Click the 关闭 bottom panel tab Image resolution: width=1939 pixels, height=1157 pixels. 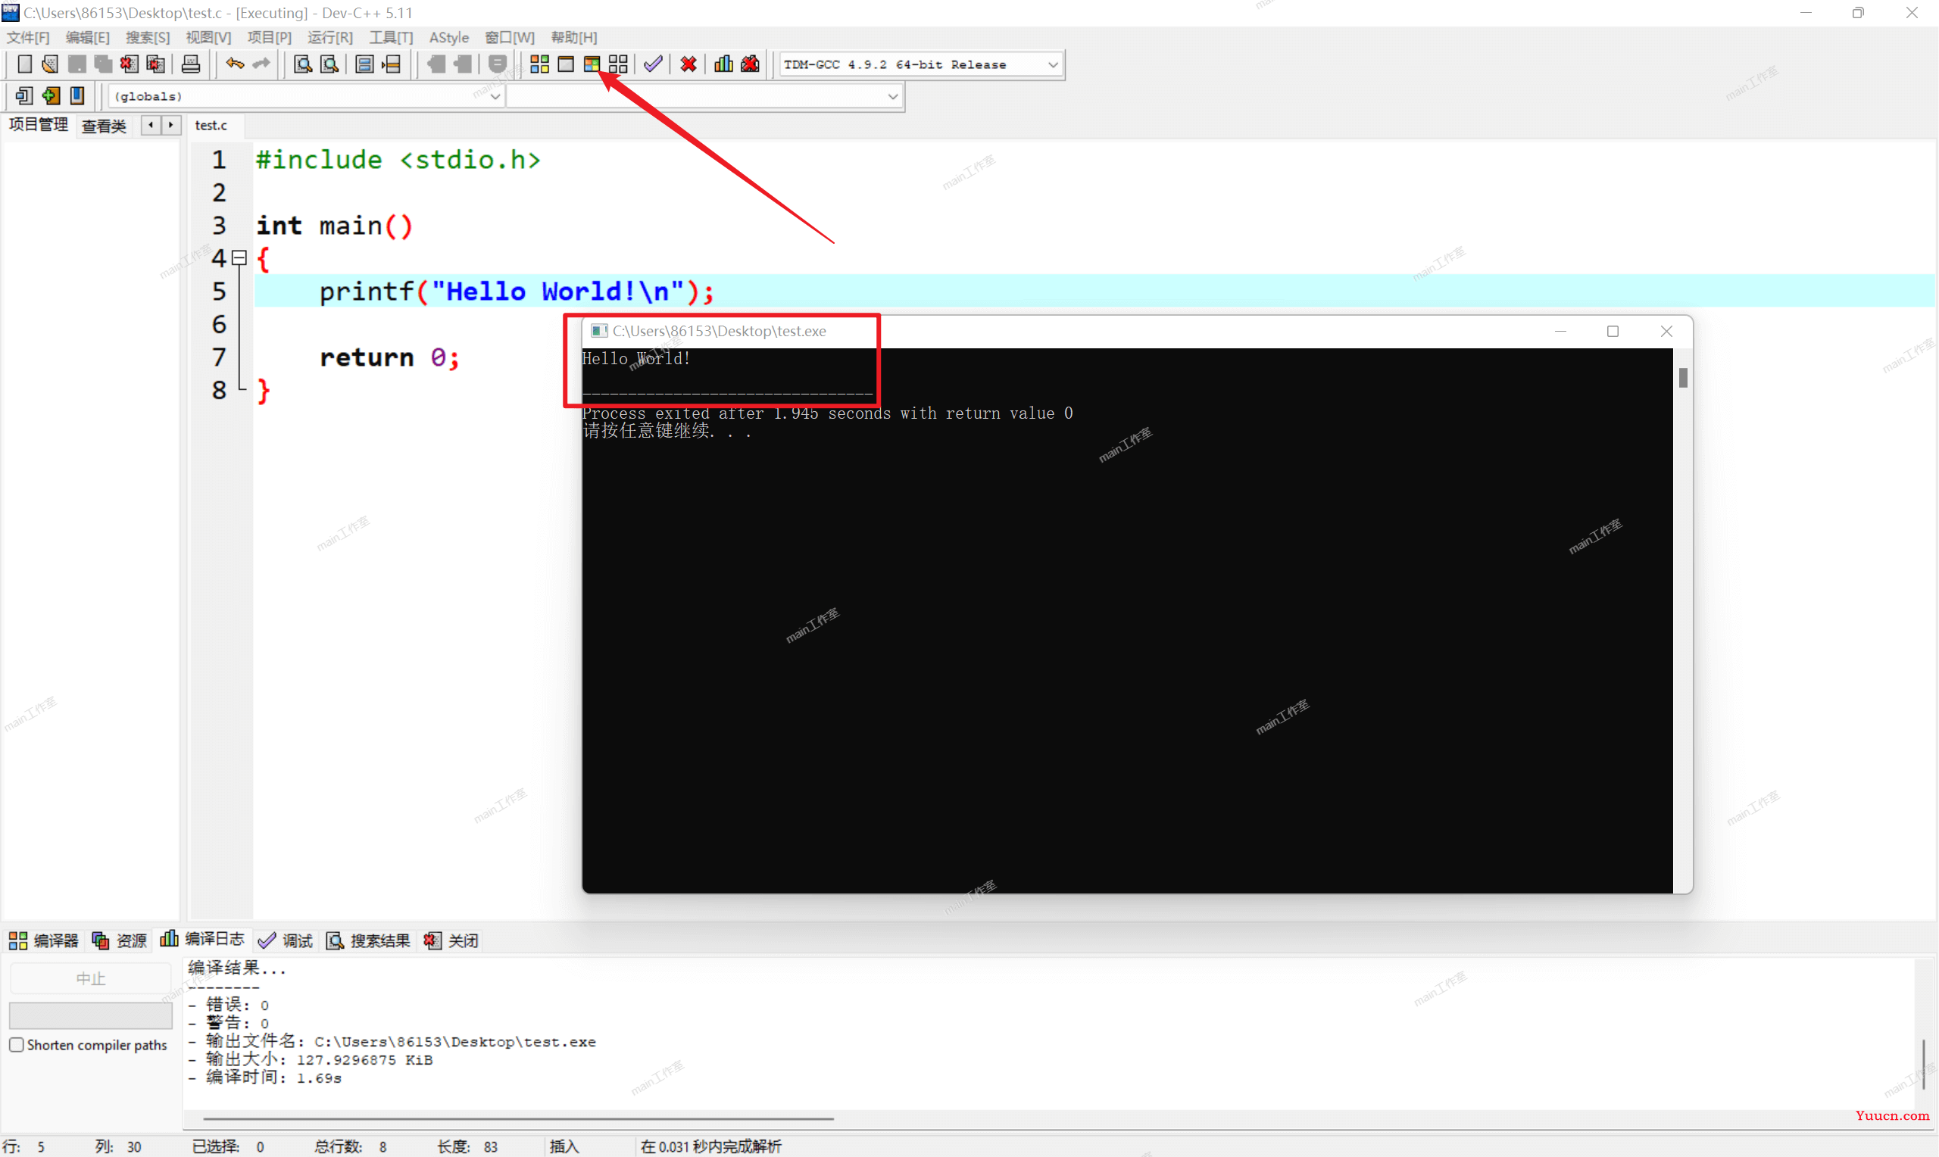pos(451,940)
